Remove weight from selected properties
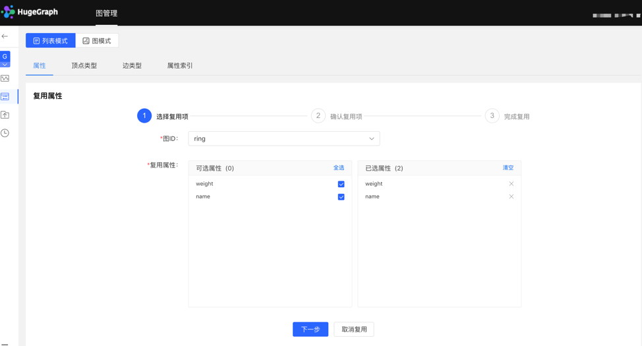The width and height of the screenshot is (642, 346). coord(511,184)
